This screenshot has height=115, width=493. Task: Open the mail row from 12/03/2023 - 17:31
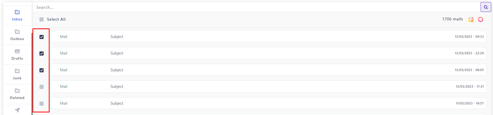tap(268, 87)
